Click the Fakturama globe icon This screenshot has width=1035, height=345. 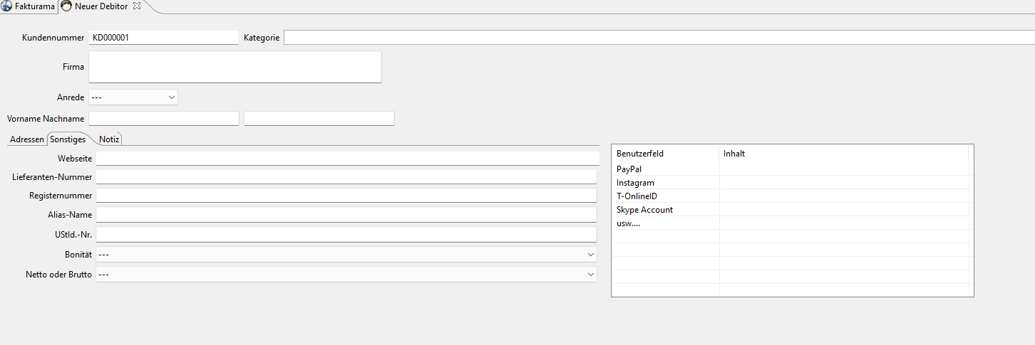tap(7, 6)
